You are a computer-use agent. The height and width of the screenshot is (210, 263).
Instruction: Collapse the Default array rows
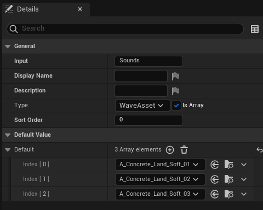8,150
